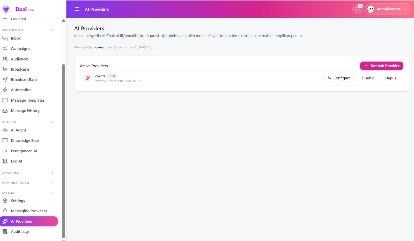Click the Calendar sidebar icon
The height and width of the screenshot is (241, 414).
(x=5, y=19)
